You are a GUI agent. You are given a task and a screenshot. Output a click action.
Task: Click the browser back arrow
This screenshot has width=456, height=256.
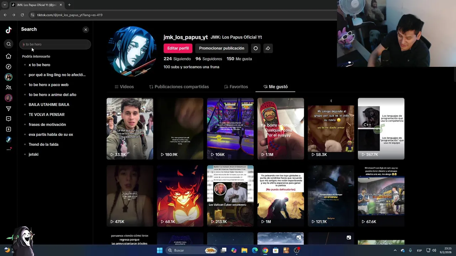(5, 15)
